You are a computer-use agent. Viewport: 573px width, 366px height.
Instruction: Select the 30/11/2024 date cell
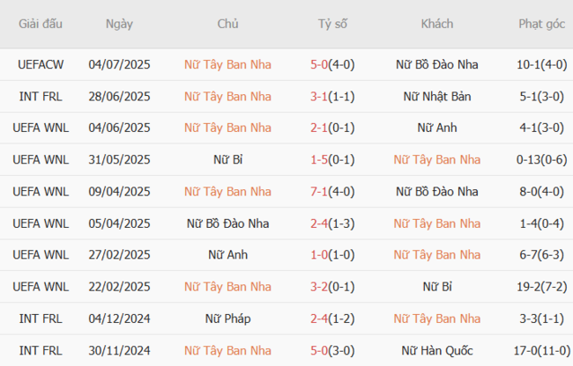point(119,349)
